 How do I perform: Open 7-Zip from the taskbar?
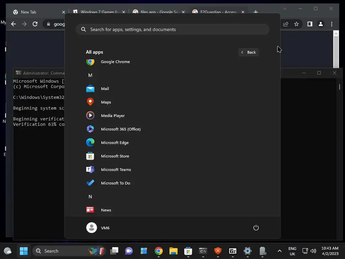[x=233, y=251]
